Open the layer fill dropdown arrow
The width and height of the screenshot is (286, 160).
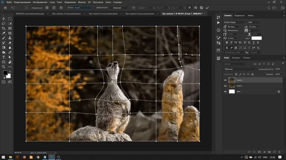click(282, 74)
